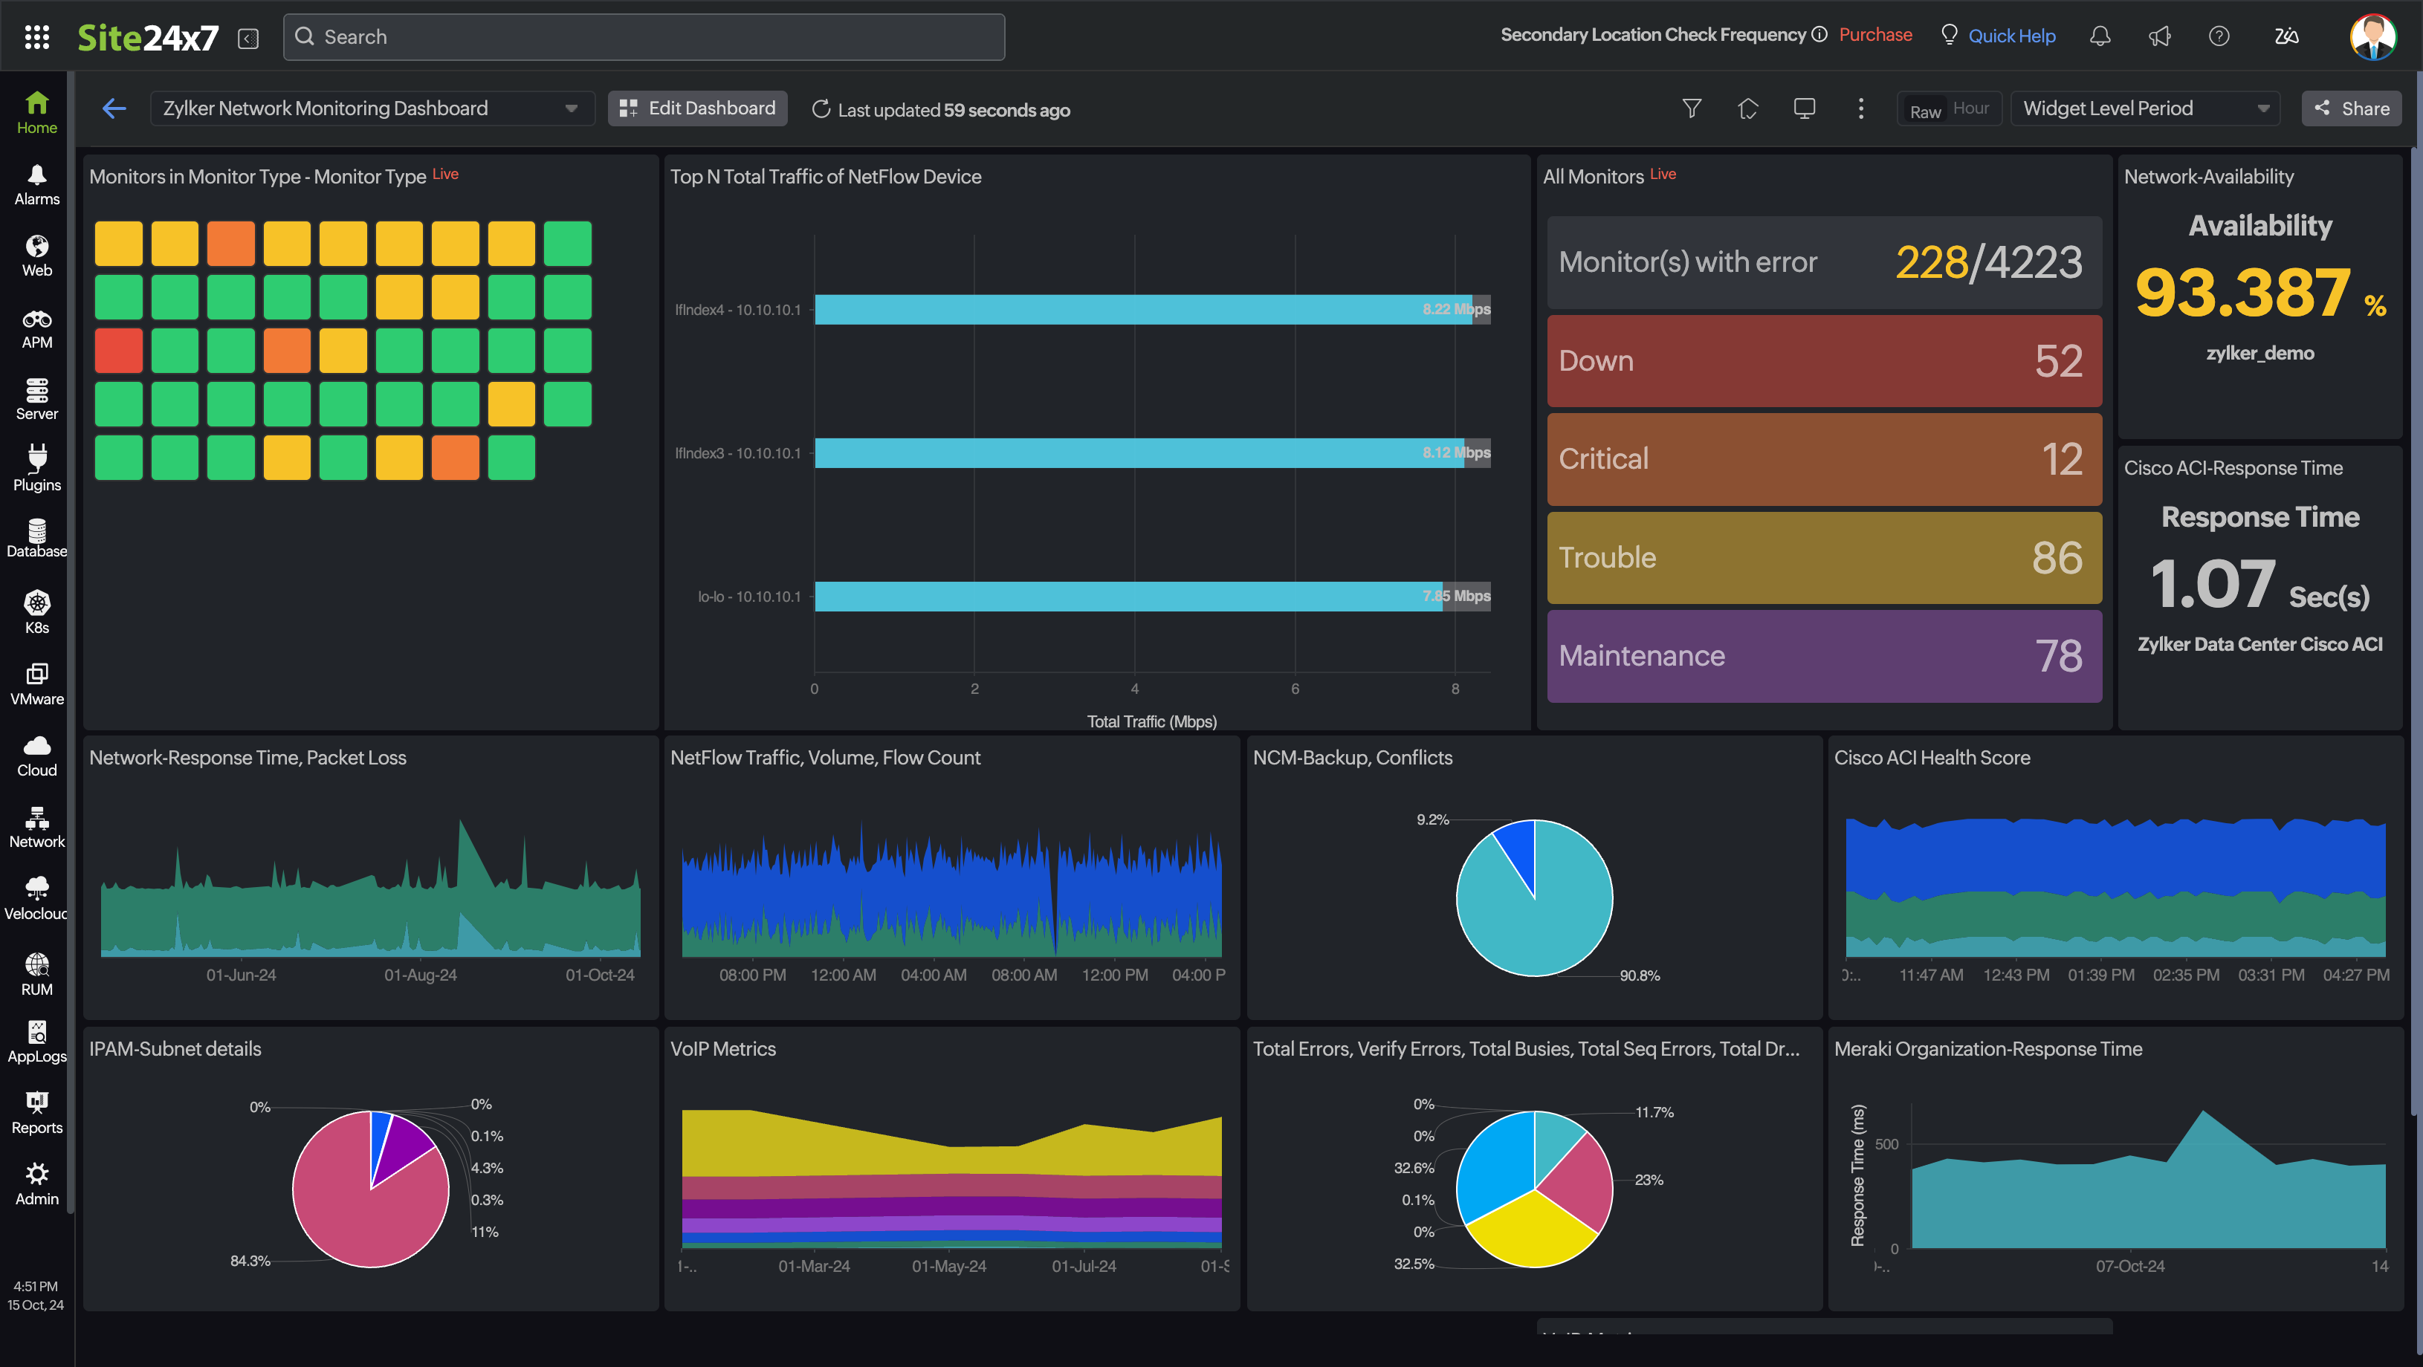Click the filter icon above the dashboard
Viewport: 2423px width, 1367px height.
pyautogui.click(x=1692, y=108)
